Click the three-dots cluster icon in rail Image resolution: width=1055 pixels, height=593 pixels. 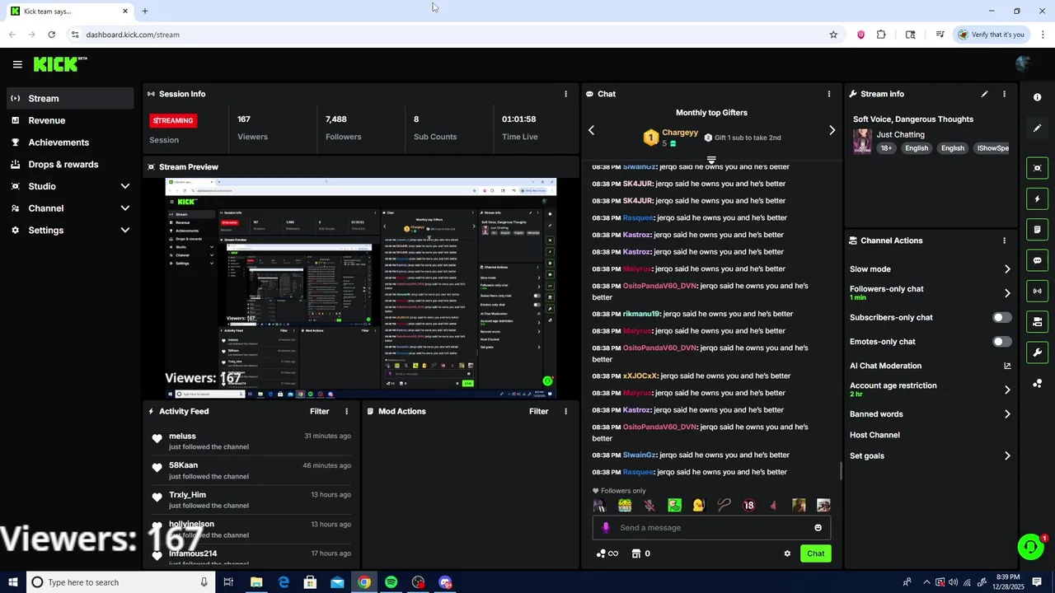point(1037,384)
